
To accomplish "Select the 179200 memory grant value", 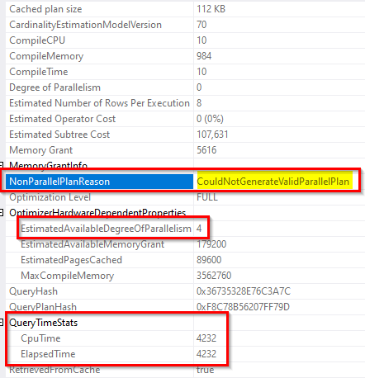I will 211,244.
